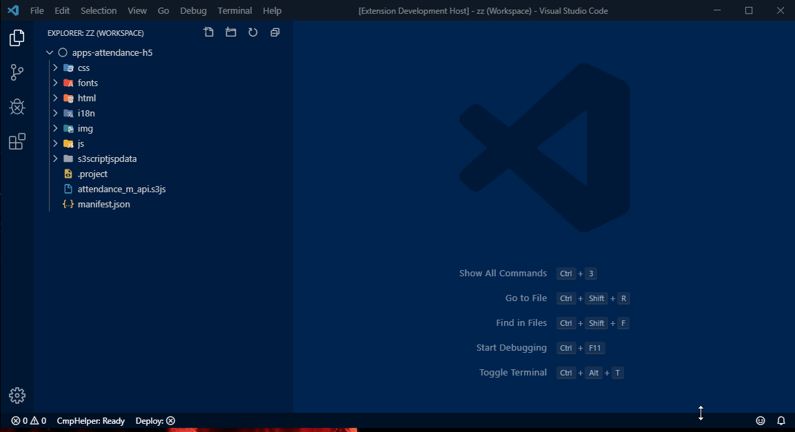Image resolution: width=795 pixels, height=432 pixels.
Task: Collapse all folders in Explorer
Action: (x=275, y=32)
